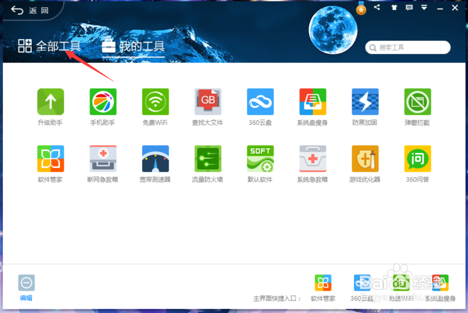Screen dimensions: 468x313
Task: Go back with the 返回 button
Action: tap(30, 10)
